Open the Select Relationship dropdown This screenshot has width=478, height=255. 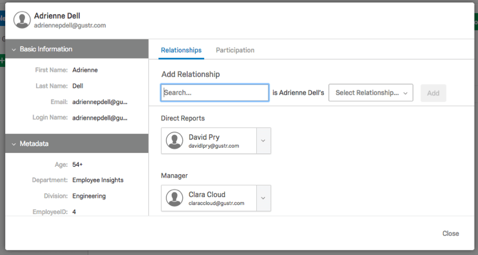(371, 93)
